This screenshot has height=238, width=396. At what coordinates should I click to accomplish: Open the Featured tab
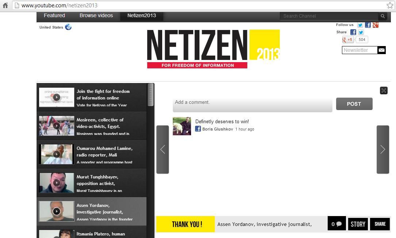click(54, 16)
